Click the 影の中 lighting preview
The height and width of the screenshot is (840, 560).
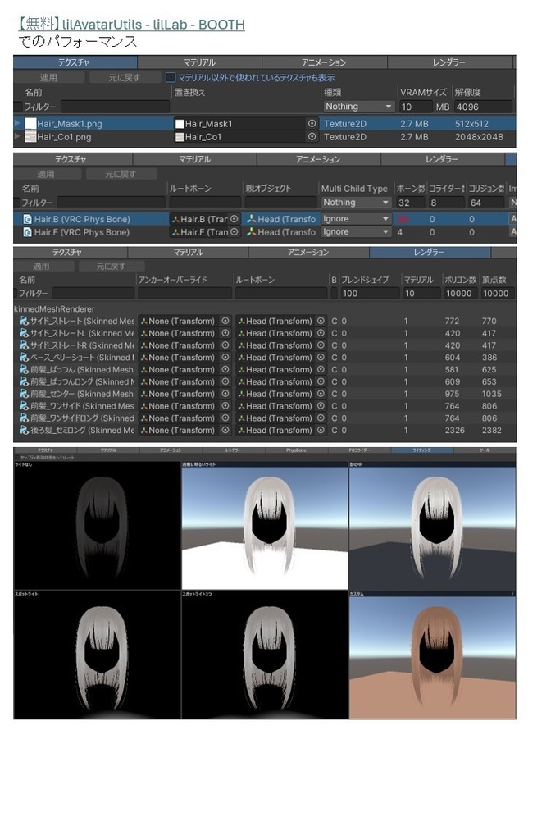(x=432, y=526)
